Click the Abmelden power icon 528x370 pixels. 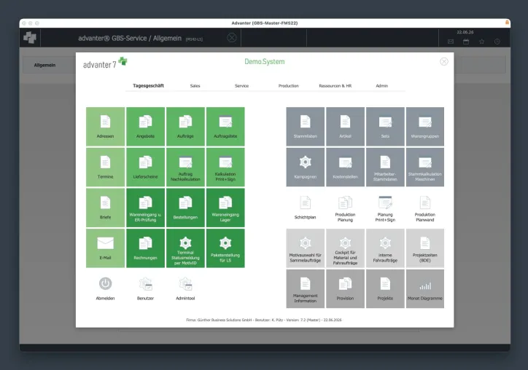(x=106, y=284)
